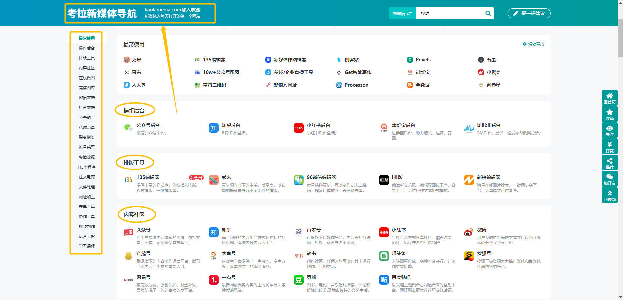Select 视频制作 in the sidebar
Image resolution: width=623 pixels, height=300 pixels.
coord(87,227)
